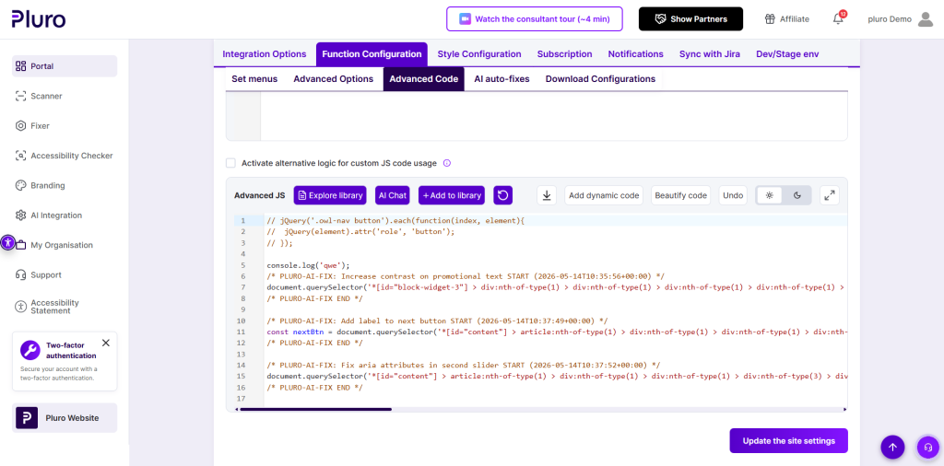The height and width of the screenshot is (466, 944).
Task: Click the two-factor authentication wrench icon
Action: 30,350
